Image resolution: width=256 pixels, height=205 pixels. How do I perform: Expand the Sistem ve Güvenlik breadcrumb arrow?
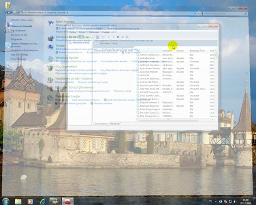point(68,13)
